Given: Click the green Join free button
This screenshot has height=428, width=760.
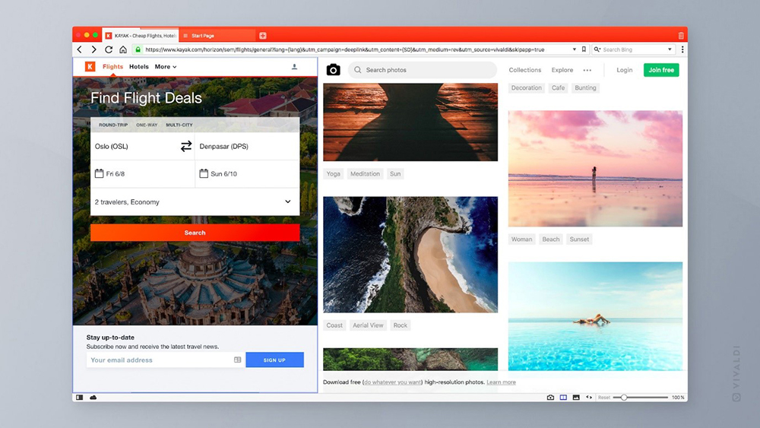Looking at the screenshot, I should (x=661, y=70).
